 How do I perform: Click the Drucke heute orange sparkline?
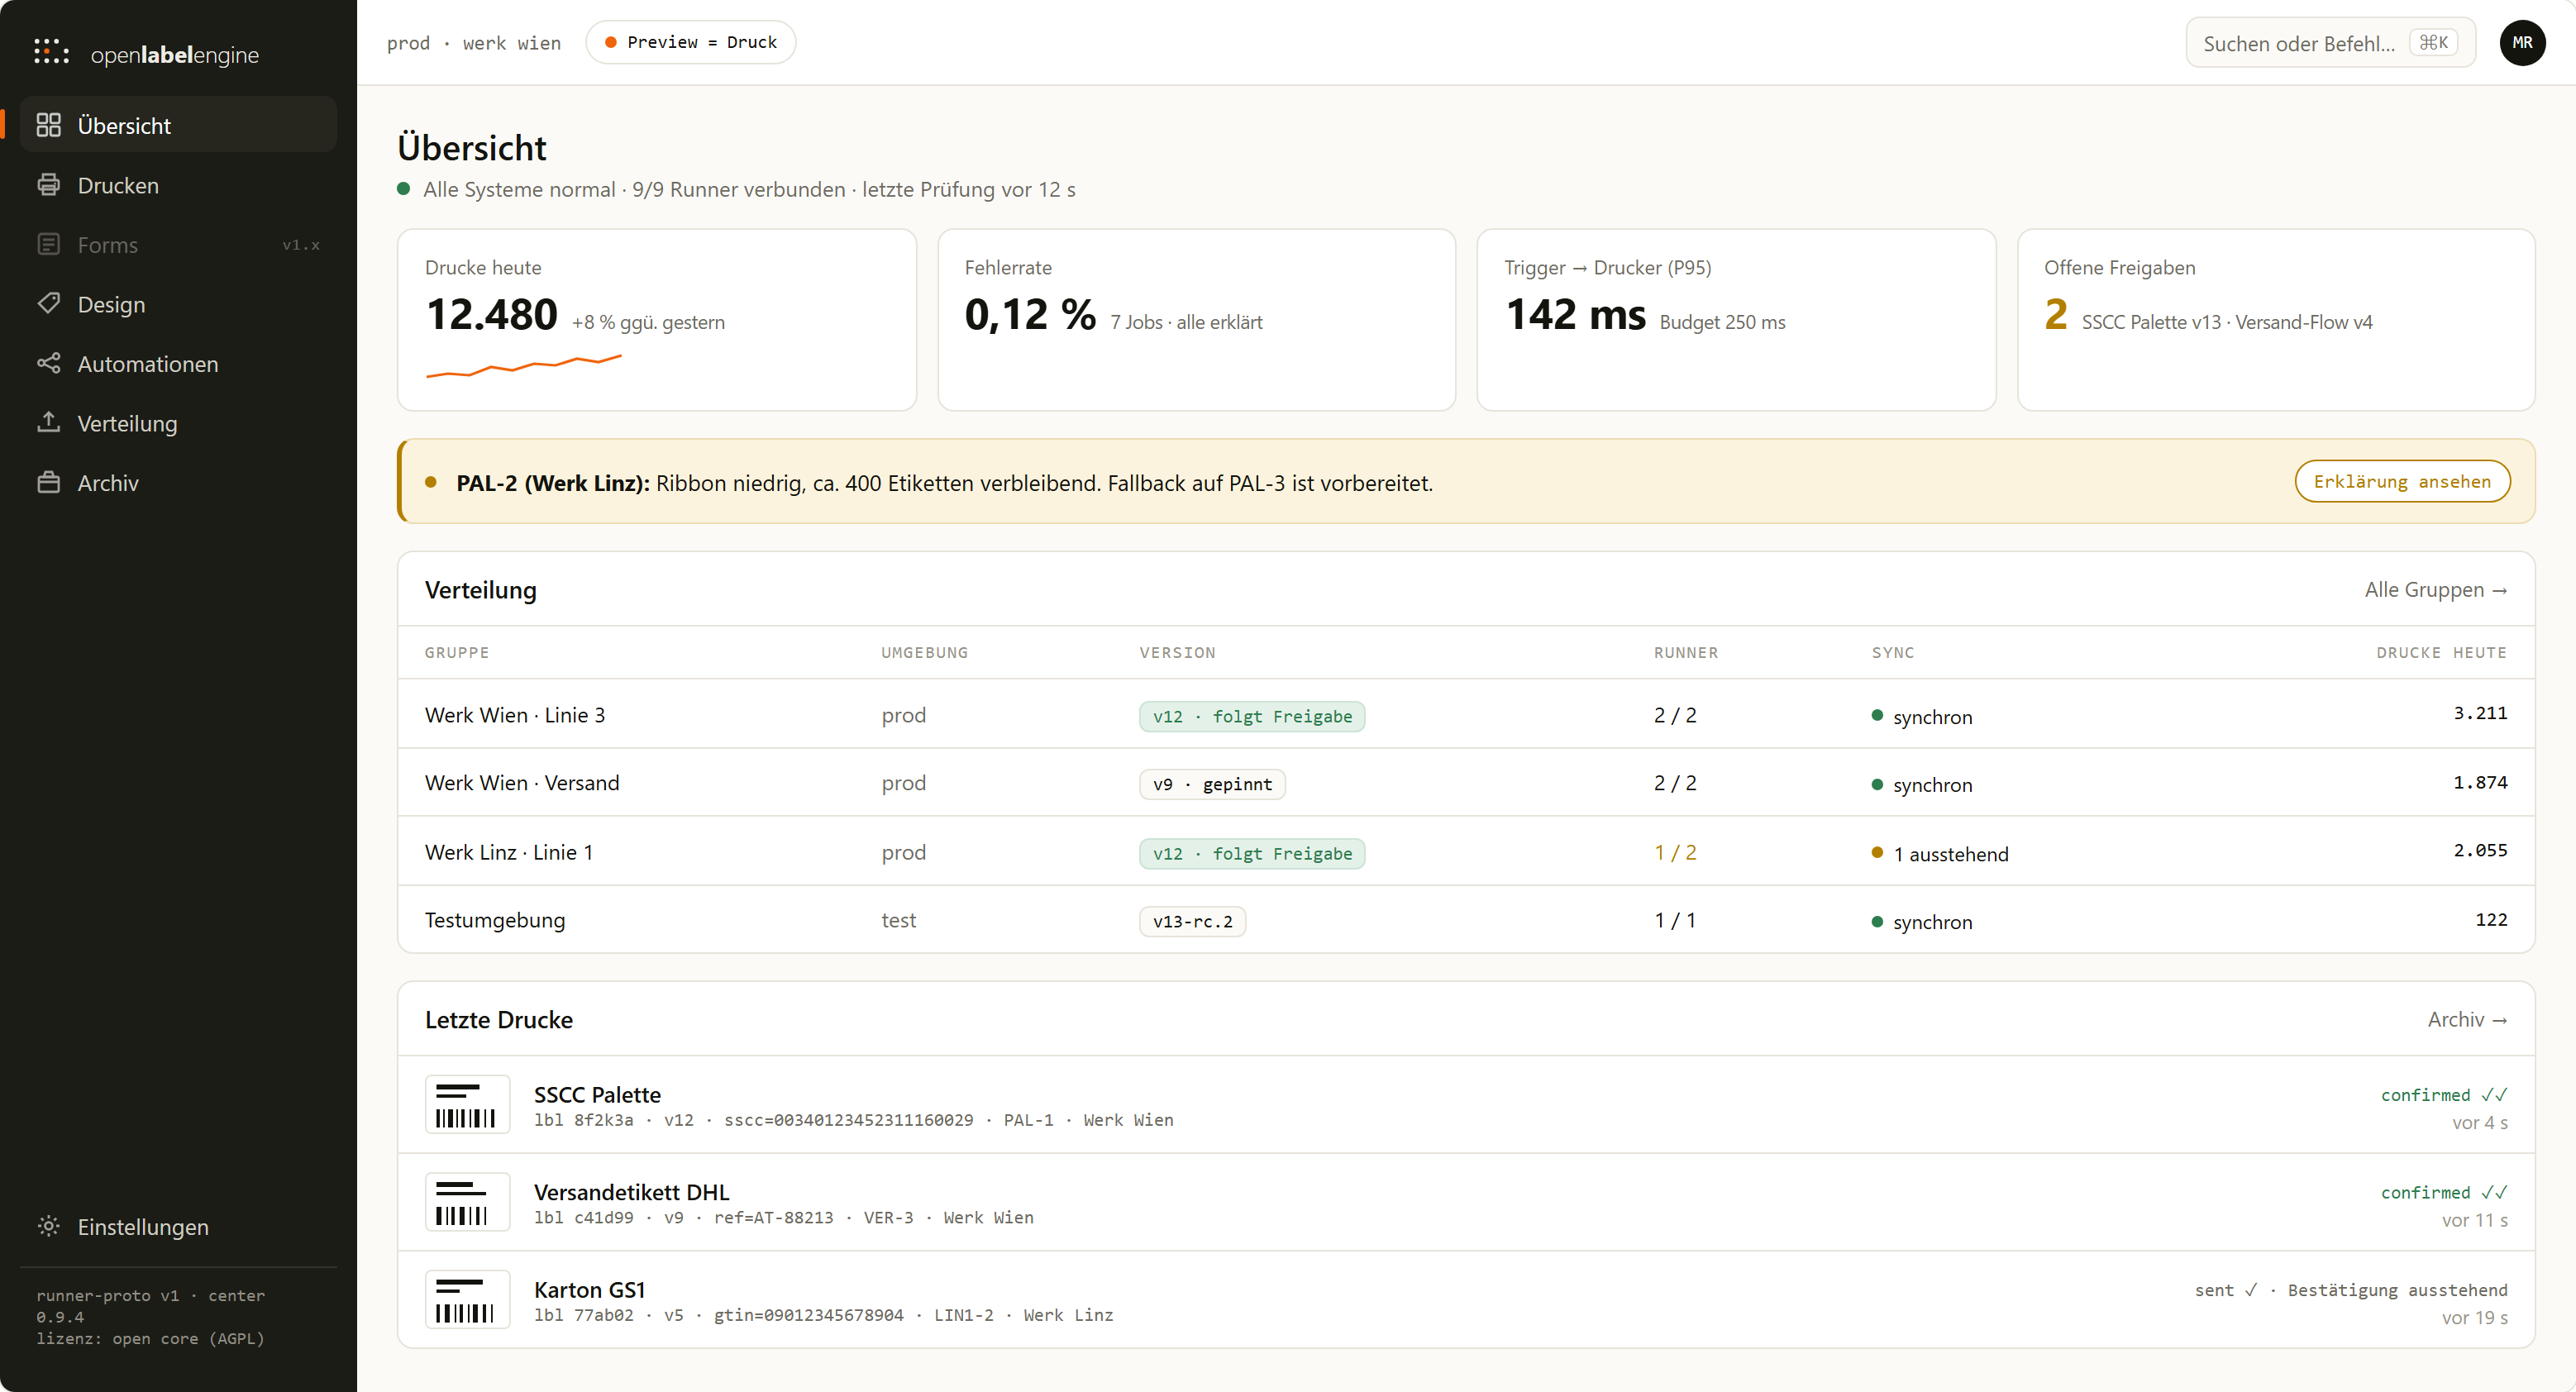(x=524, y=365)
